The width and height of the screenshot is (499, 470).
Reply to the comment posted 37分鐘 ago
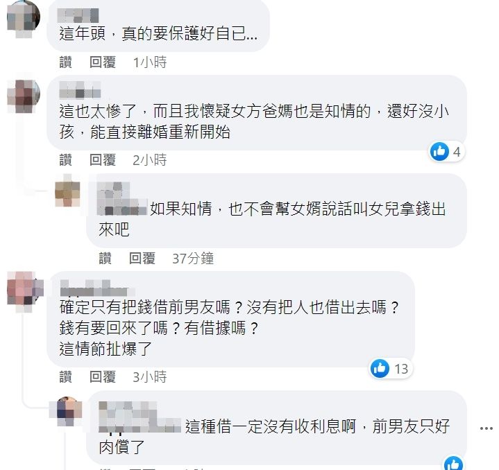(142, 259)
